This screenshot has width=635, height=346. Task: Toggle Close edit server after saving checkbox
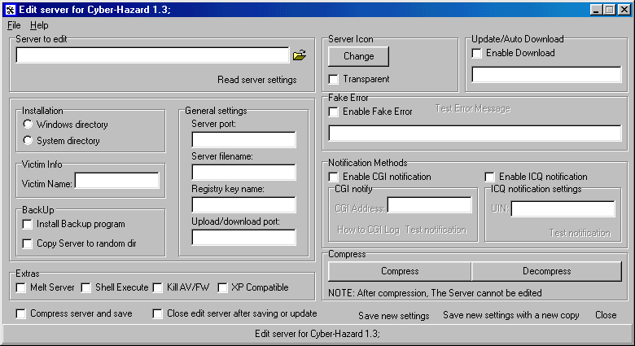[158, 313]
